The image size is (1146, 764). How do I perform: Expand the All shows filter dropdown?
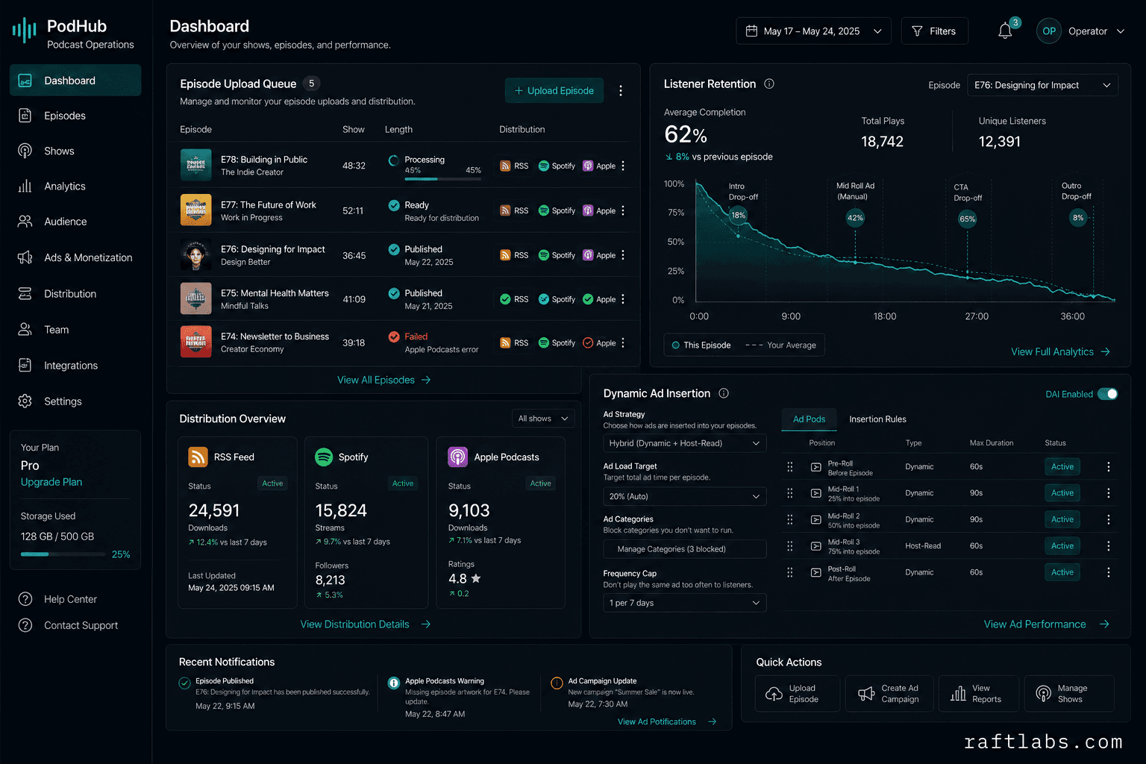543,419
